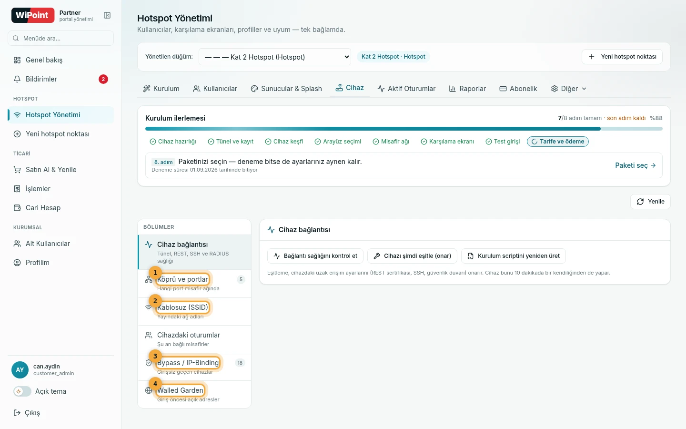
Task: Switch to the Aktif Oturumlar tab
Action: (x=406, y=89)
